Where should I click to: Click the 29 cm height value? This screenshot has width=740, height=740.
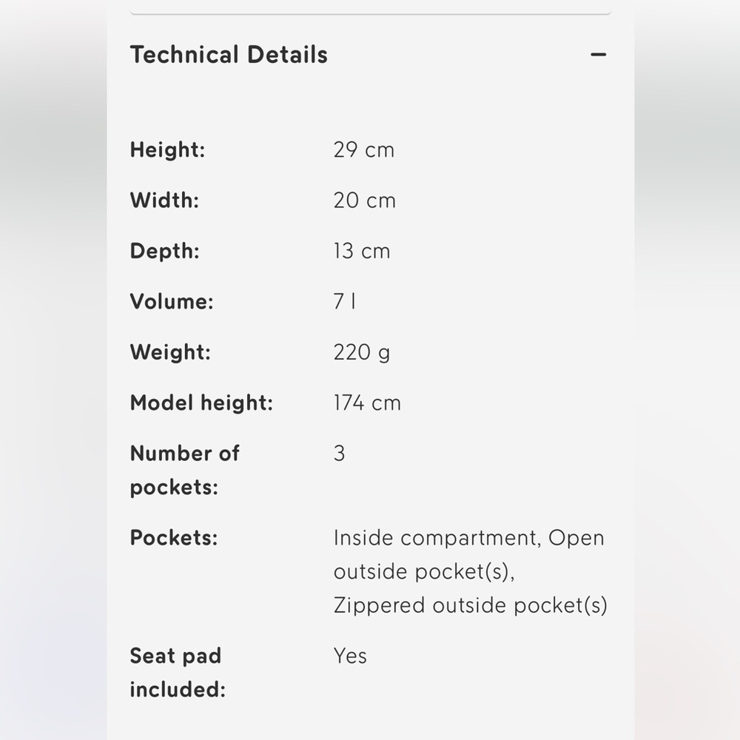click(x=363, y=150)
